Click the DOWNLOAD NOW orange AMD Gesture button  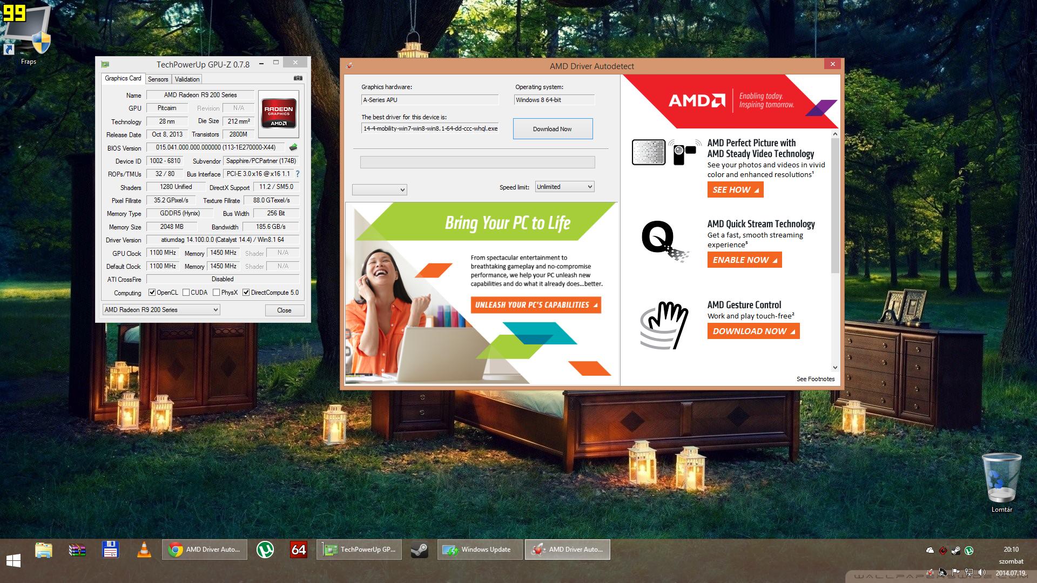point(753,331)
